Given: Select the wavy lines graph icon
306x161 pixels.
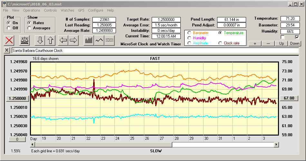Looking at the screenshot, I should (110, 40).
